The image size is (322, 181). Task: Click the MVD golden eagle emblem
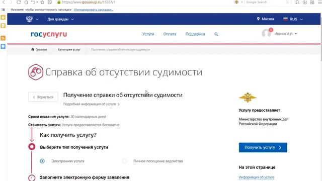(248, 98)
